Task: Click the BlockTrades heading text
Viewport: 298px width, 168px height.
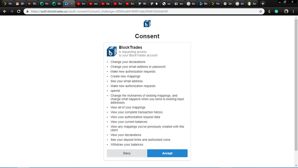Action: 130,47
